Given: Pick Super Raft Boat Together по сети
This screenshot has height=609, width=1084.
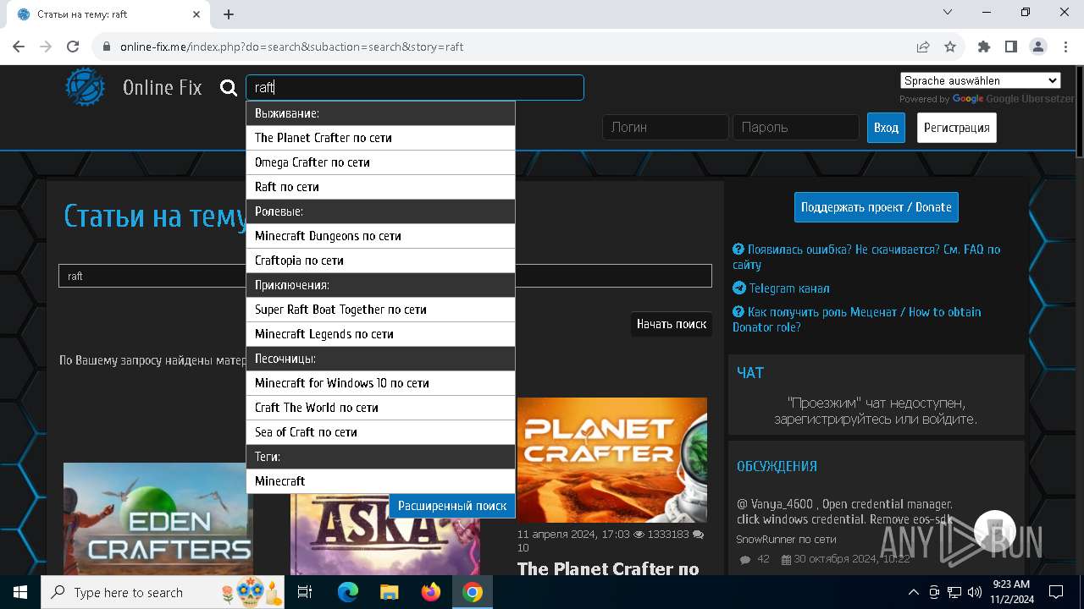Looking at the screenshot, I should 380,309.
